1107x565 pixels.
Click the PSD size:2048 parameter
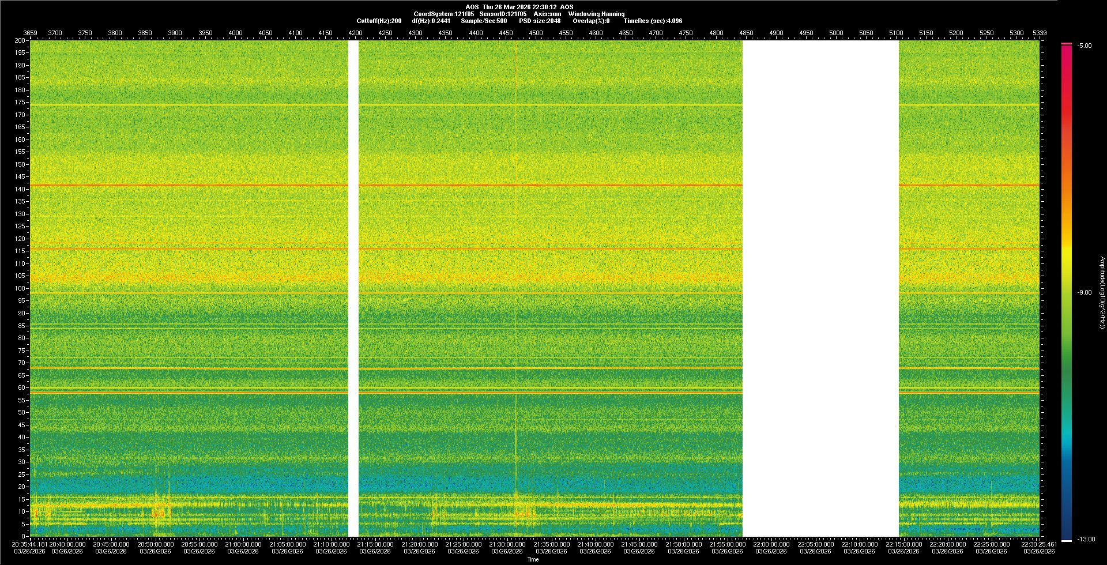(540, 21)
